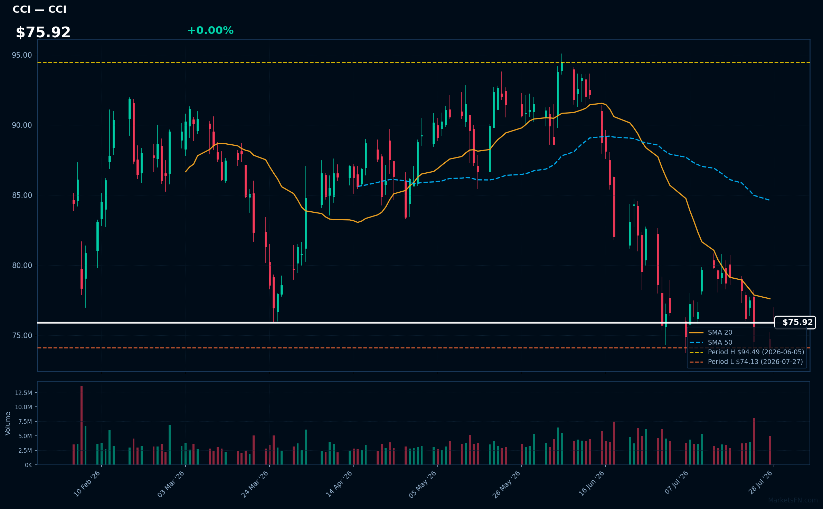Click the yellow dashed Period H swatch in legend
Viewport: 823px width, 509px height.
click(x=696, y=352)
